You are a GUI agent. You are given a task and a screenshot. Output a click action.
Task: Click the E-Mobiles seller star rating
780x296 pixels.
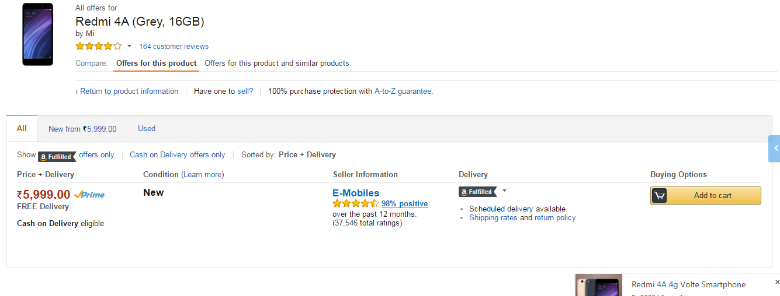[355, 204]
